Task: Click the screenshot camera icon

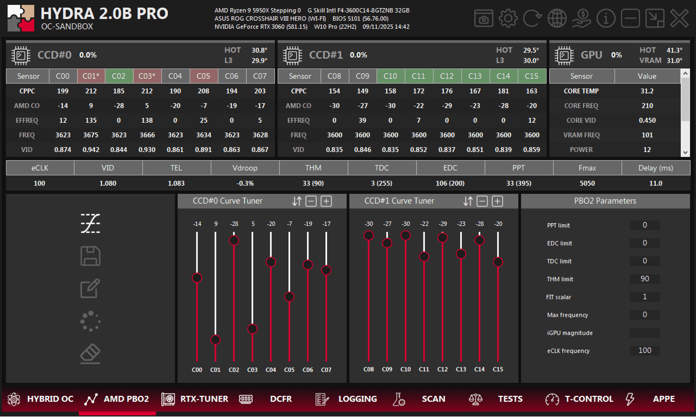Action: pyautogui.click(x=484, y=18)
